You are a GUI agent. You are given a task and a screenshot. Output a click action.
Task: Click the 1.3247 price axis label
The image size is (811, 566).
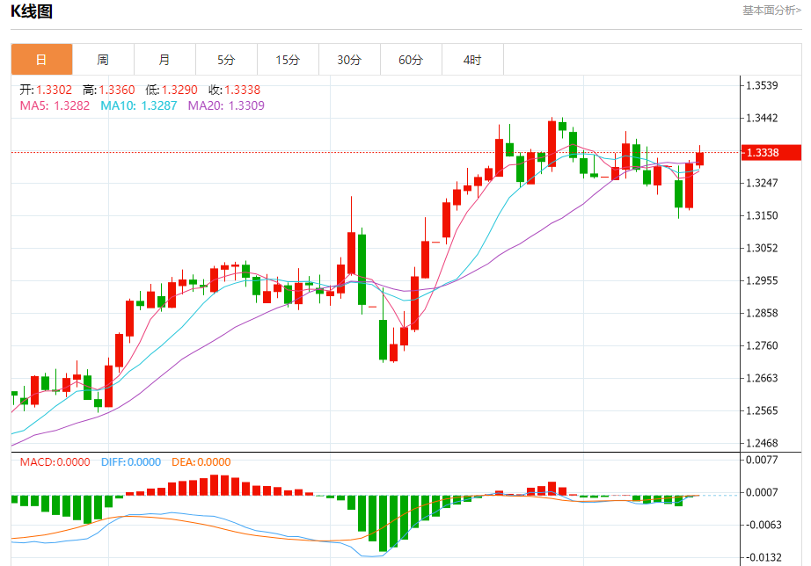coord(762,183)
